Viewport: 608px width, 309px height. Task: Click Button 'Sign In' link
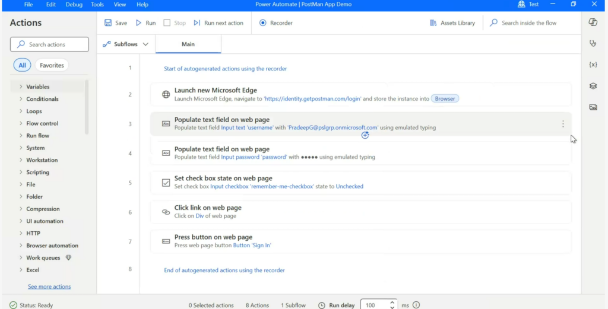(x=252, y=245)
